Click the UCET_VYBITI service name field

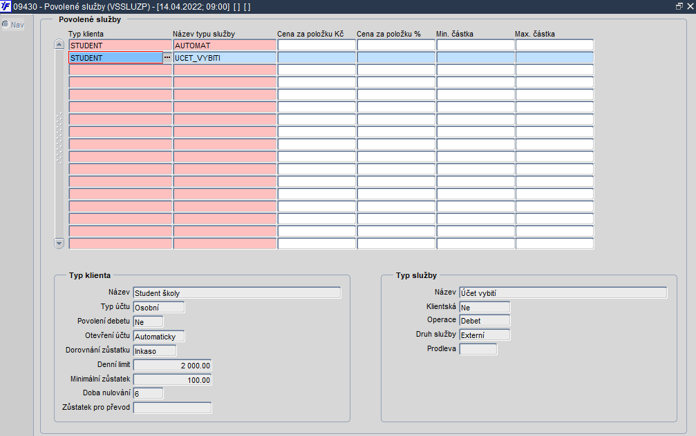(225, 57)
